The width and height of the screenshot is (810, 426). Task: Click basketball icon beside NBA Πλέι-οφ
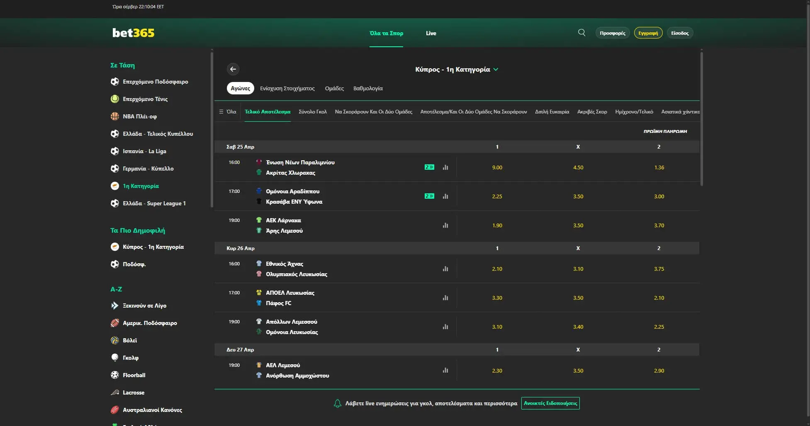115,116
